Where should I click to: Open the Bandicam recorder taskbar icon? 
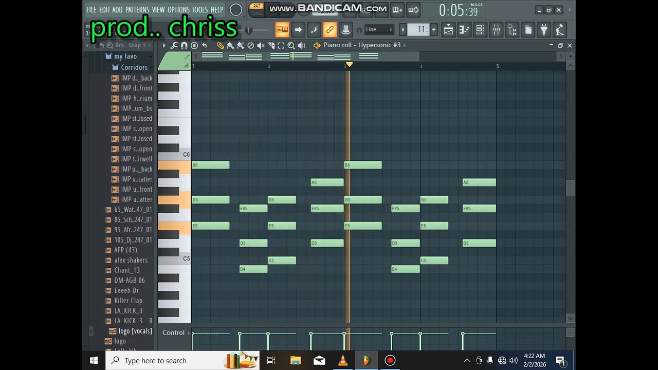(x=390, y=360)
